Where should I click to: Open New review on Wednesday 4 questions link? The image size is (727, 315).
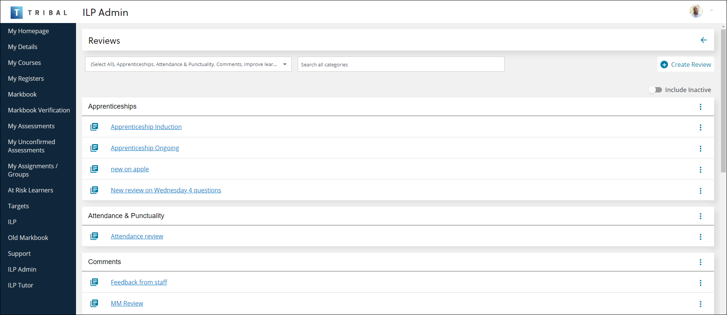[166, 190]
